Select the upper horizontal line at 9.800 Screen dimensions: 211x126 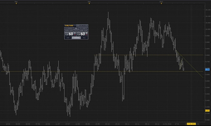point(149,55)
